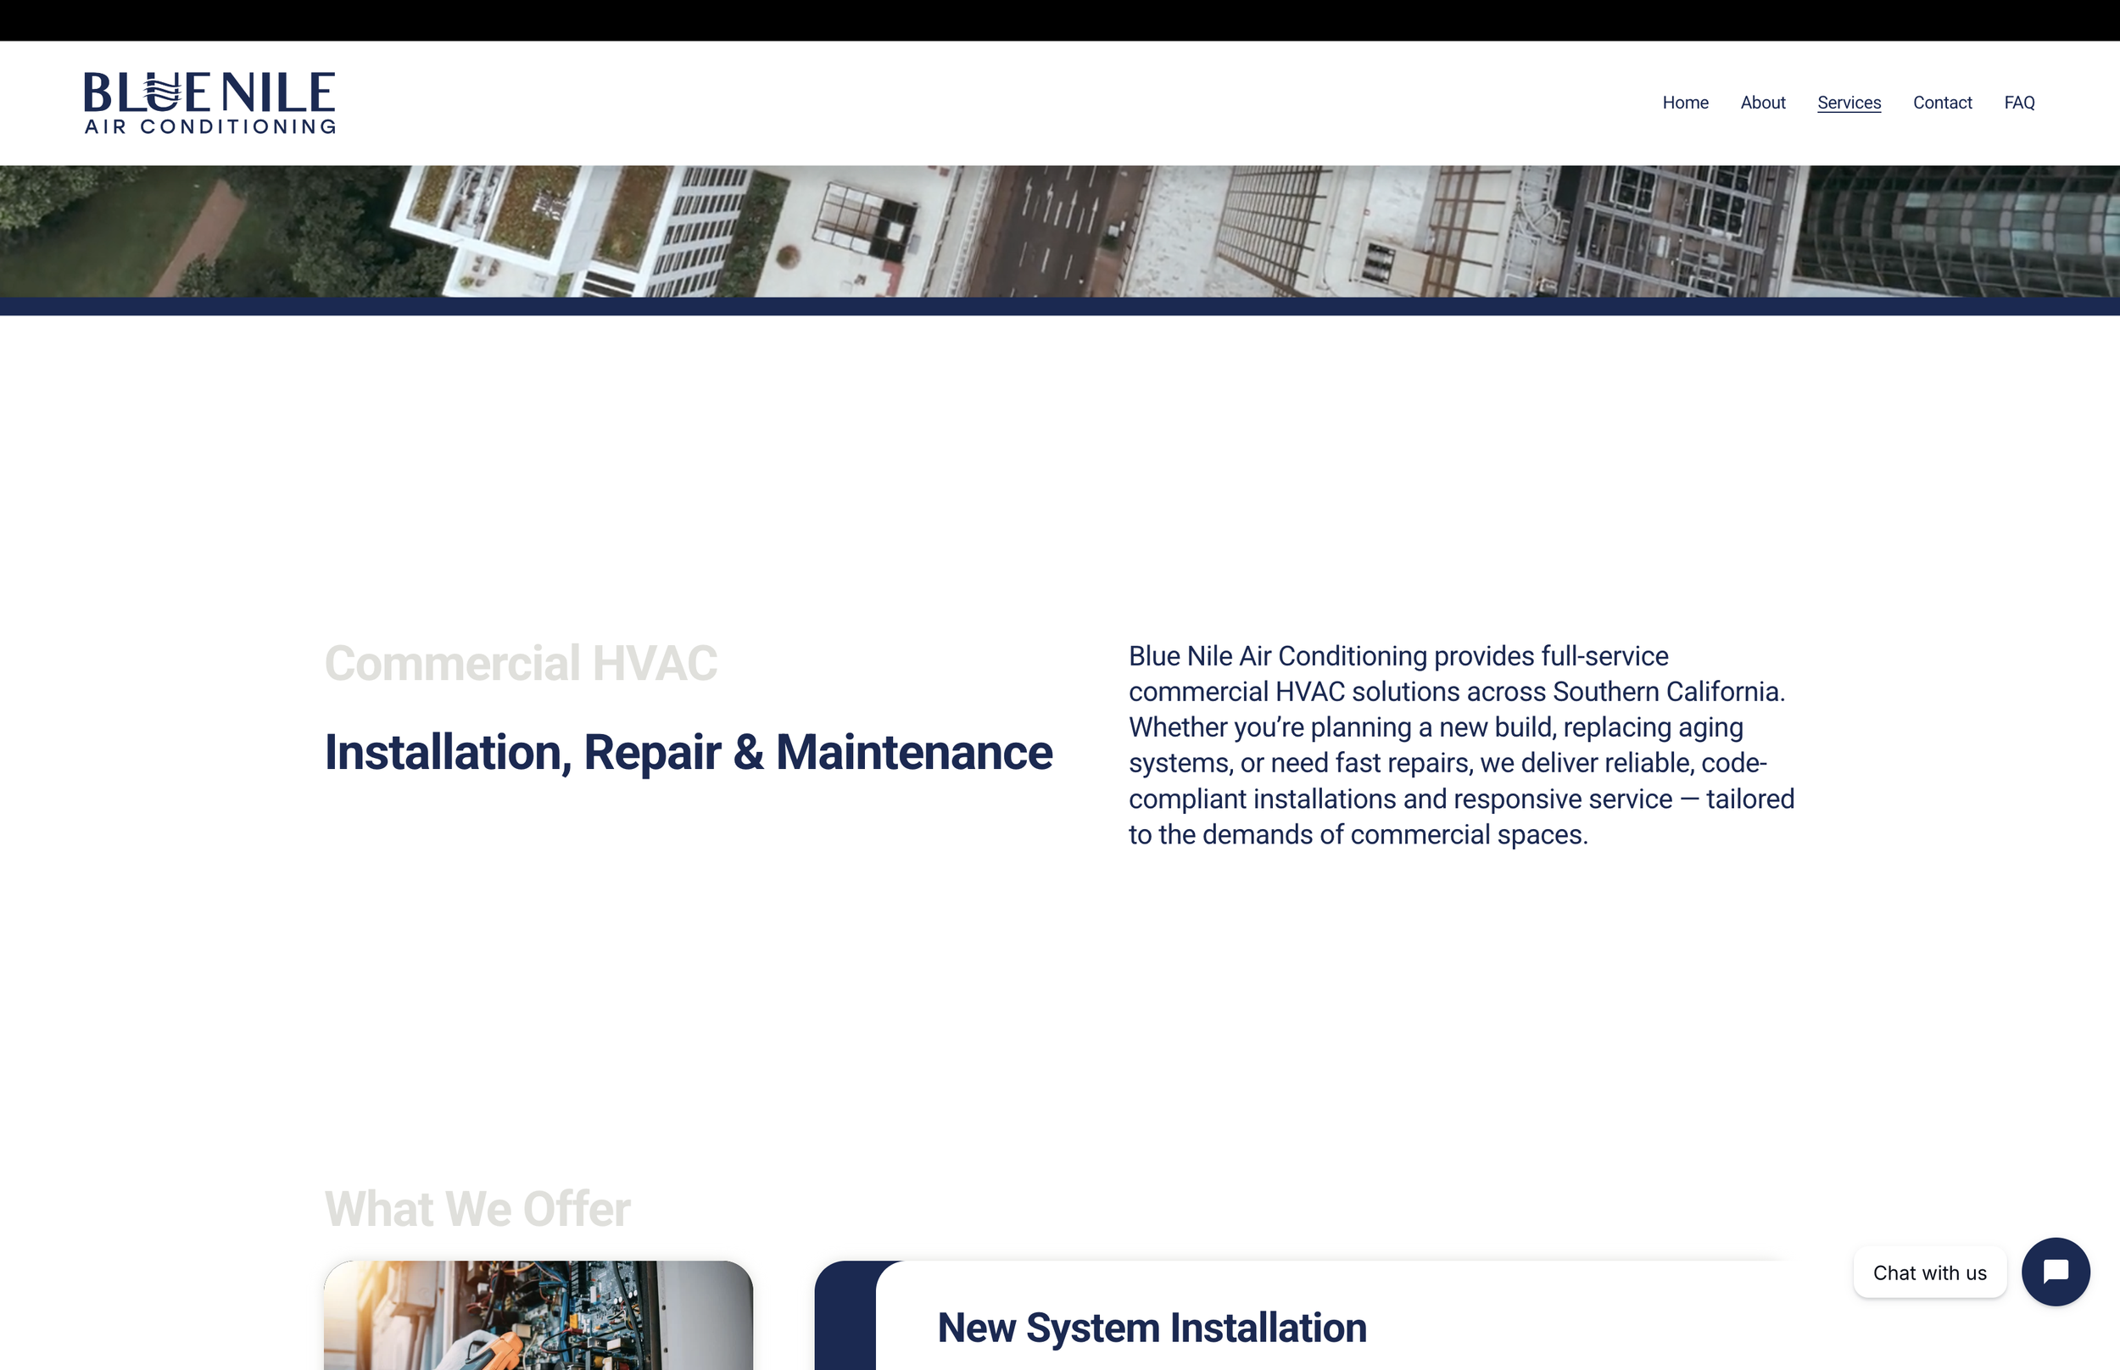The width and height of the screenshot is (2120, 1370).
Task: Navigate to the FAQ page
Action: (2018, 103)
